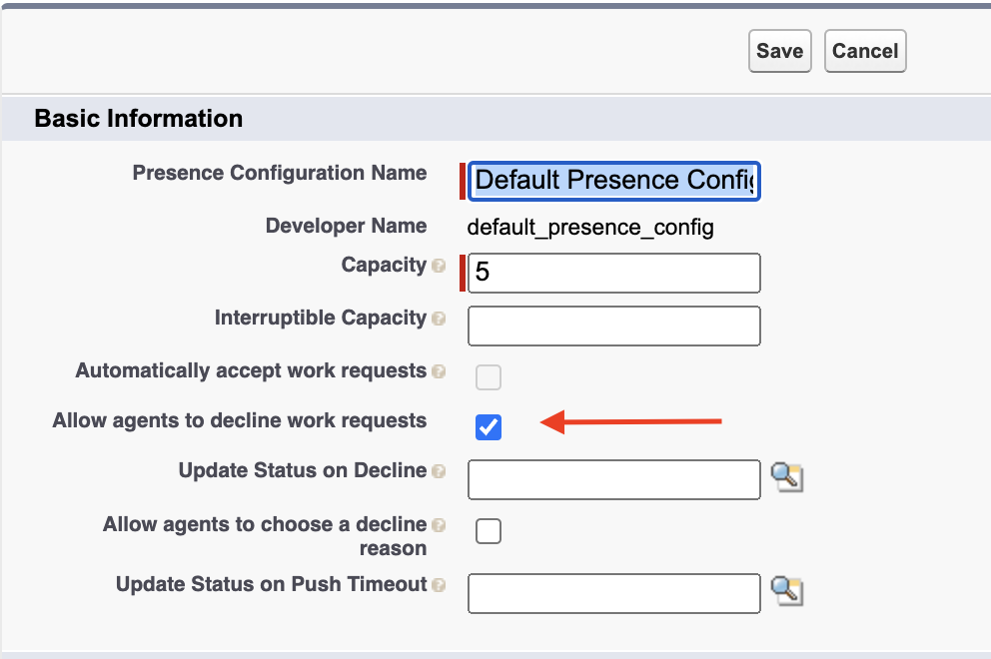991x659 pixels.
Task: Show help for Interruptible Capacity
Action: point(439,320)
